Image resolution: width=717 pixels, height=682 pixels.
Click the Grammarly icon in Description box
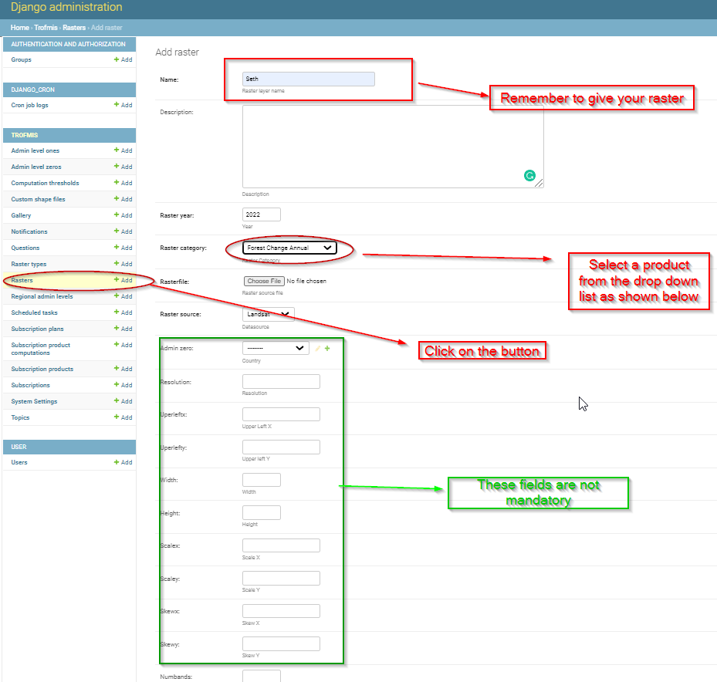click(529, 176)
